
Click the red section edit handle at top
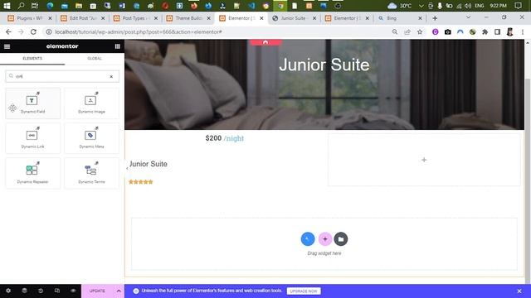265,42
